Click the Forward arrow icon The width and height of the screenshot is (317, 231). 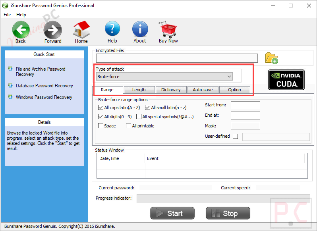pyautogui.click(x=53, y=30)
